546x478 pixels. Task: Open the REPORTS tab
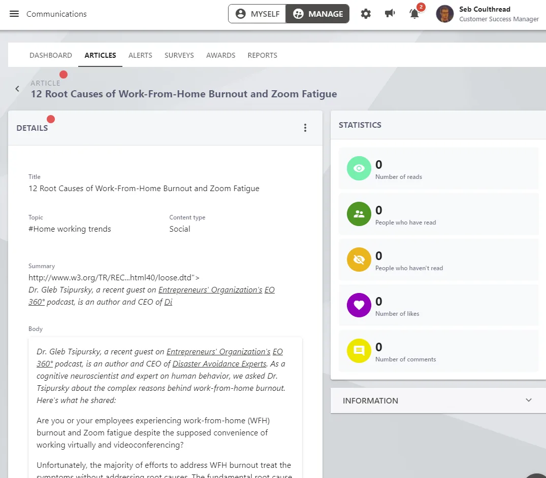tap(263, 55)
